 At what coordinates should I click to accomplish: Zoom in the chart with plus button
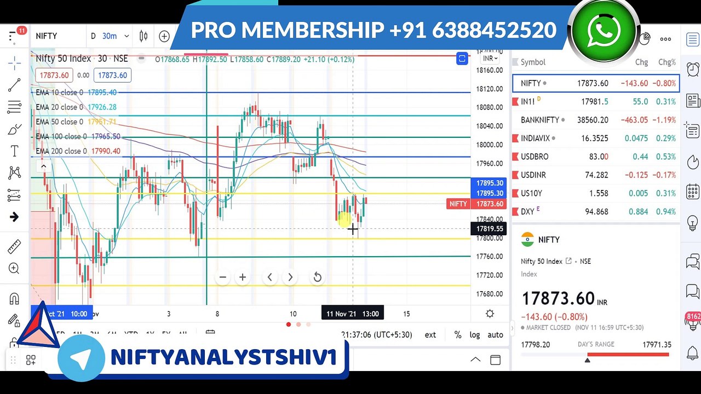(243, 277)
